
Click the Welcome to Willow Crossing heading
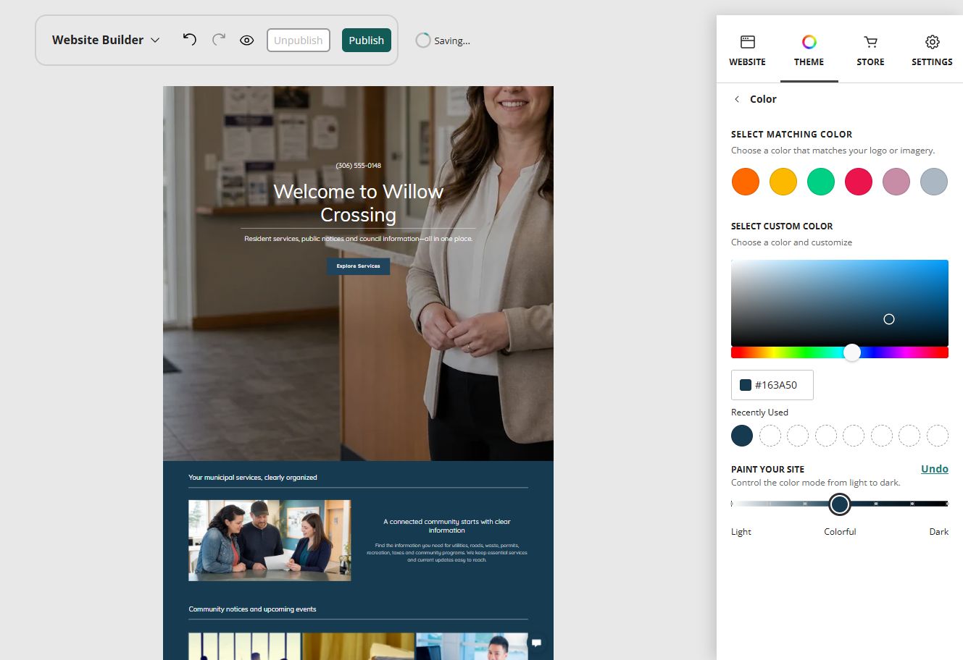(x=358, y=203)
